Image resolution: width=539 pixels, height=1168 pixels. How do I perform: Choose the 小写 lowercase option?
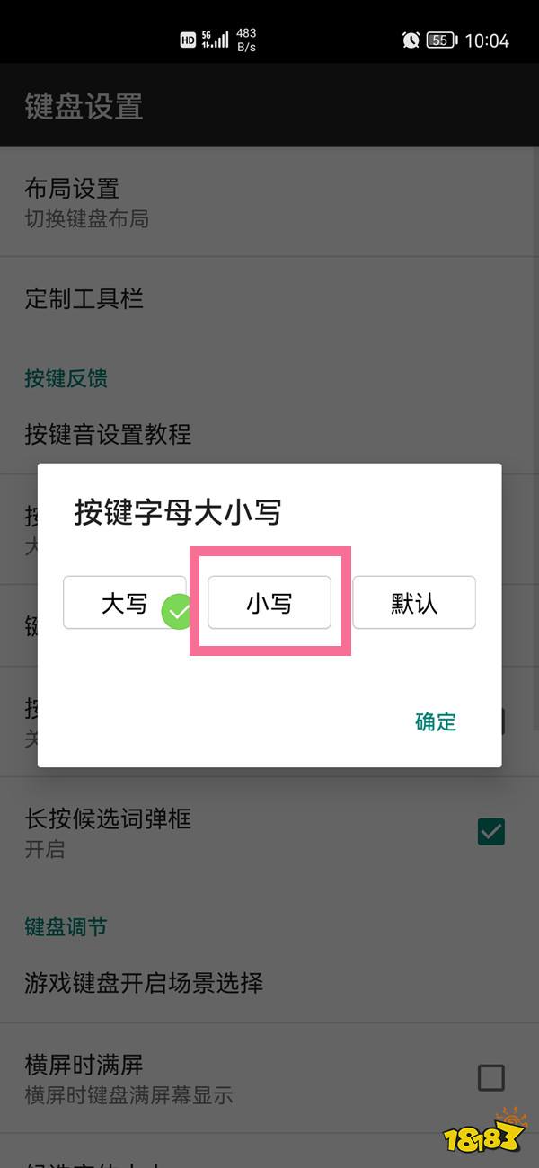click(x=269, y=602)
